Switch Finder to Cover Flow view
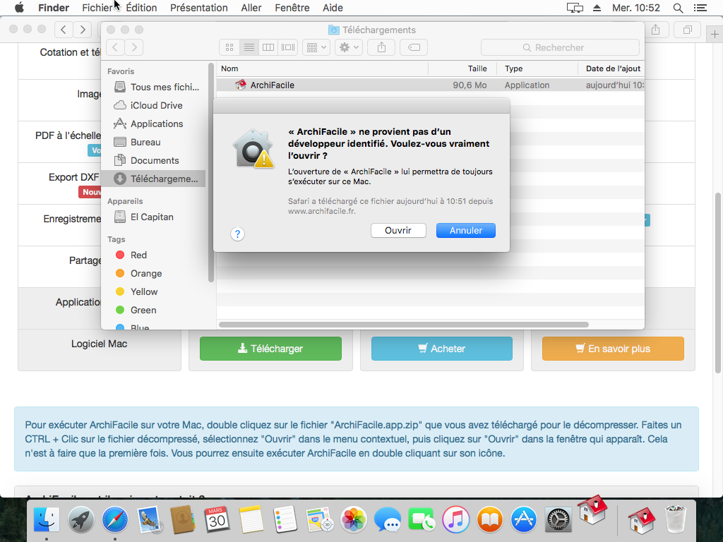 tap(287, 47)
